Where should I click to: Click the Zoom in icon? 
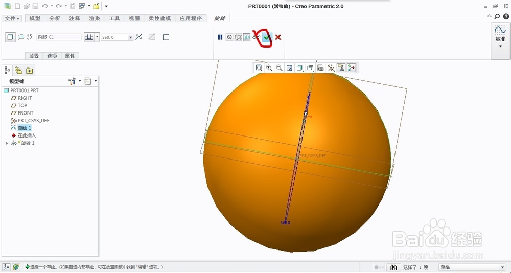269,68
